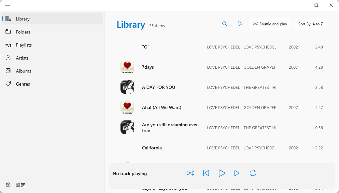Image resolution: width=339 pixels, height=193 pixels.
Task: Open settings with the gear icon
Action: click(x=8, y=185)
